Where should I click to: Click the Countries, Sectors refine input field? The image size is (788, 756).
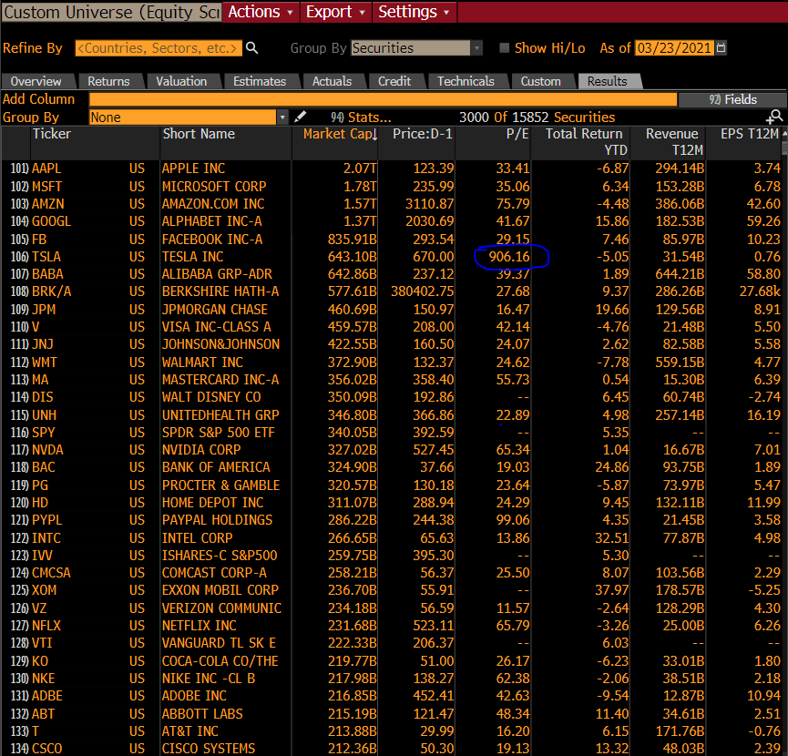tap(159, 48)
